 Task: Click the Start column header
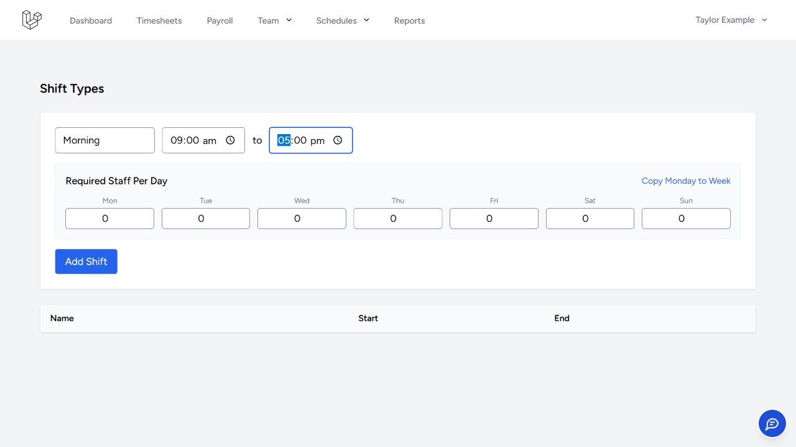(x=368, y=318)
